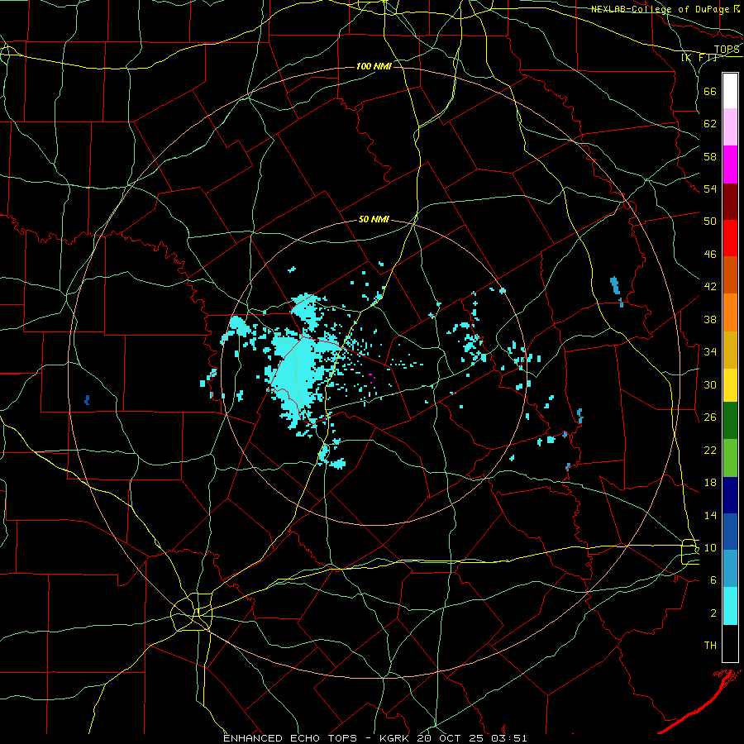Click the white swatch in the legend
The width and height of the screenshot is (744, 744).
coord(730,91)
